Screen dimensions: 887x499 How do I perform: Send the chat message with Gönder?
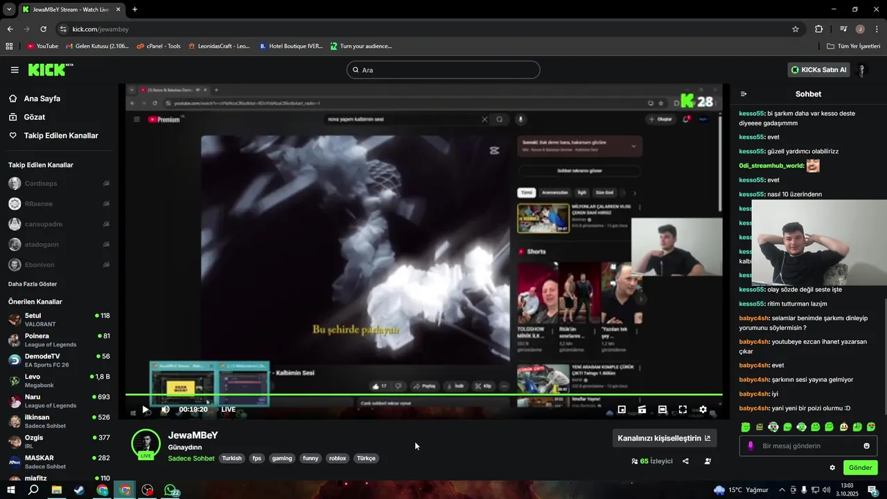coord(861,468)
